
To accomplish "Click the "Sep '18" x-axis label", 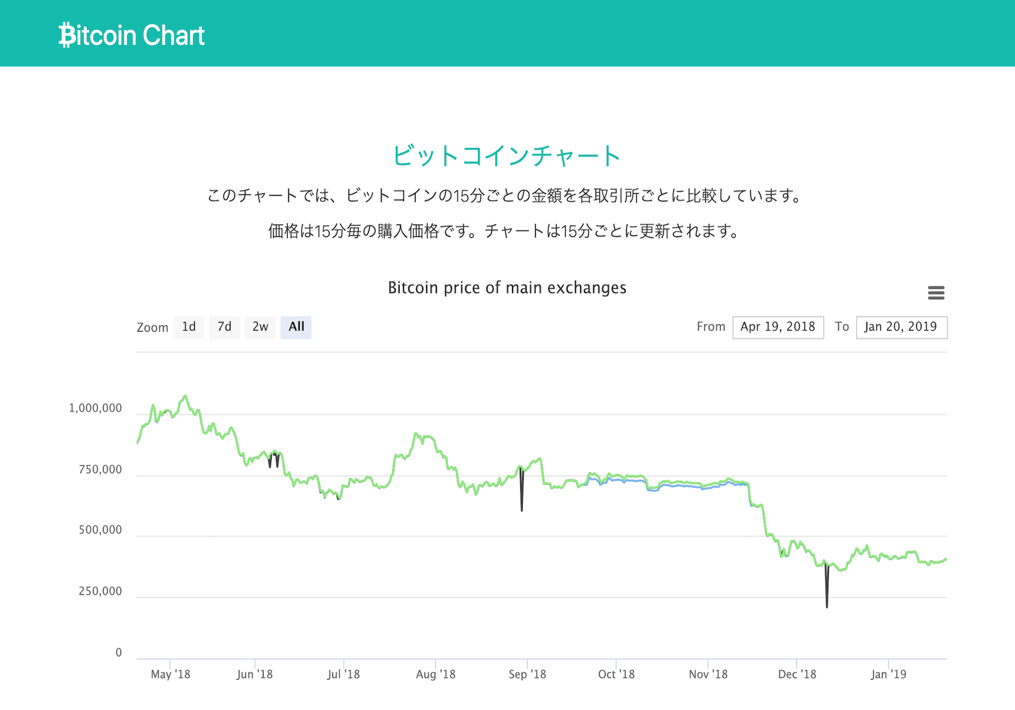I will 527,674.
